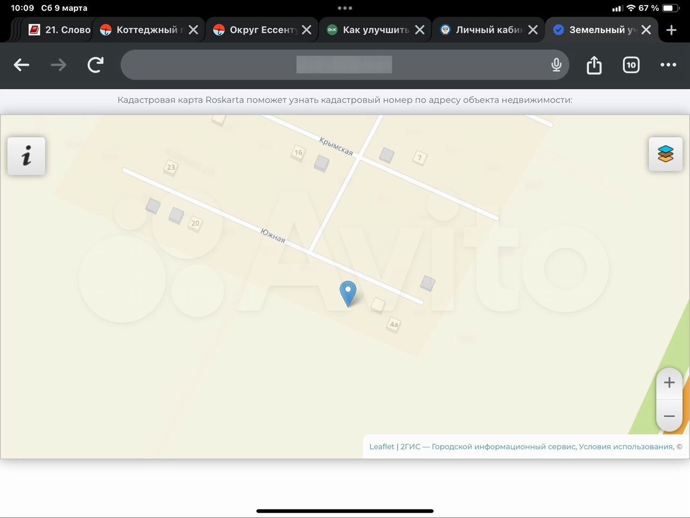Image resolution: width=690 pixels, height=518 pixels.
Task: Zoom in on the map
Action: [x=669, y=383]
